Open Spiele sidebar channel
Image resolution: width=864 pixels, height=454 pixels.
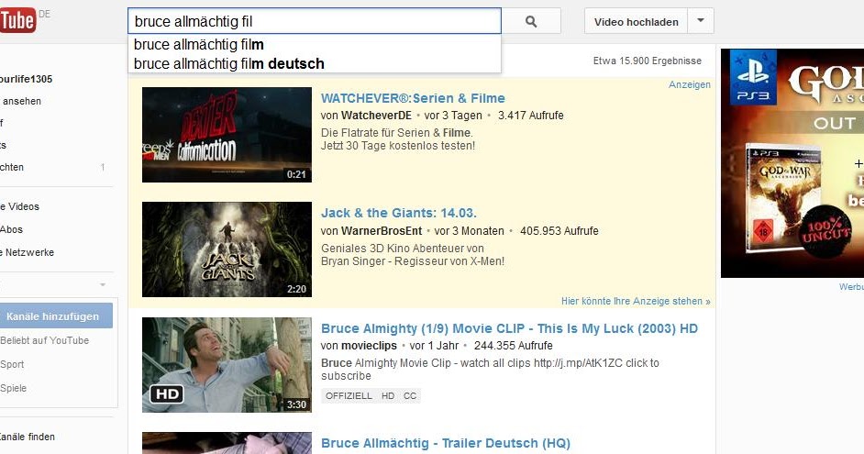(x=13, y=388)
